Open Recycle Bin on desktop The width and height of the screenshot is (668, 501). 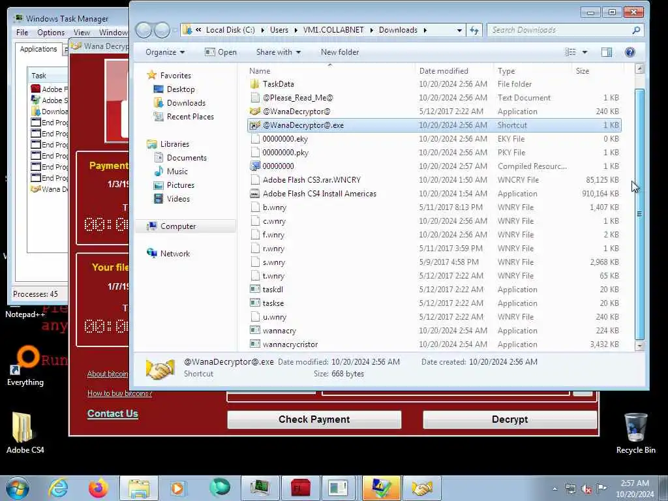click(635, 433)
